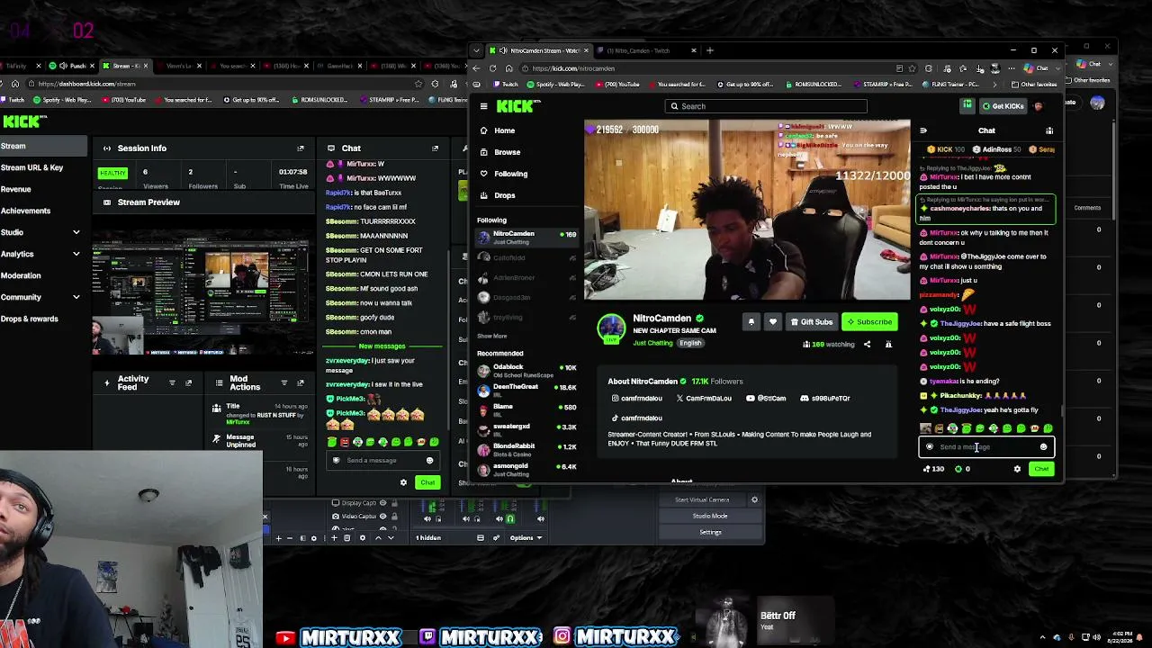Image resolution: width=1152 pixels, height=648 pixels.
Task: Click the Studio Mode button in OBS
Action: (x=710, y=516)
